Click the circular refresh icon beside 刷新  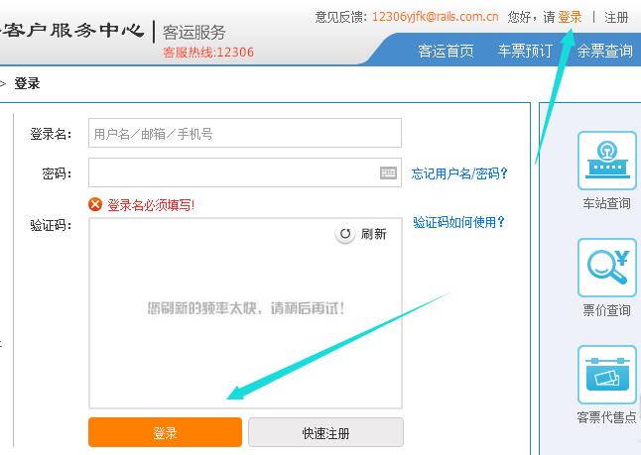pos(345,234)
